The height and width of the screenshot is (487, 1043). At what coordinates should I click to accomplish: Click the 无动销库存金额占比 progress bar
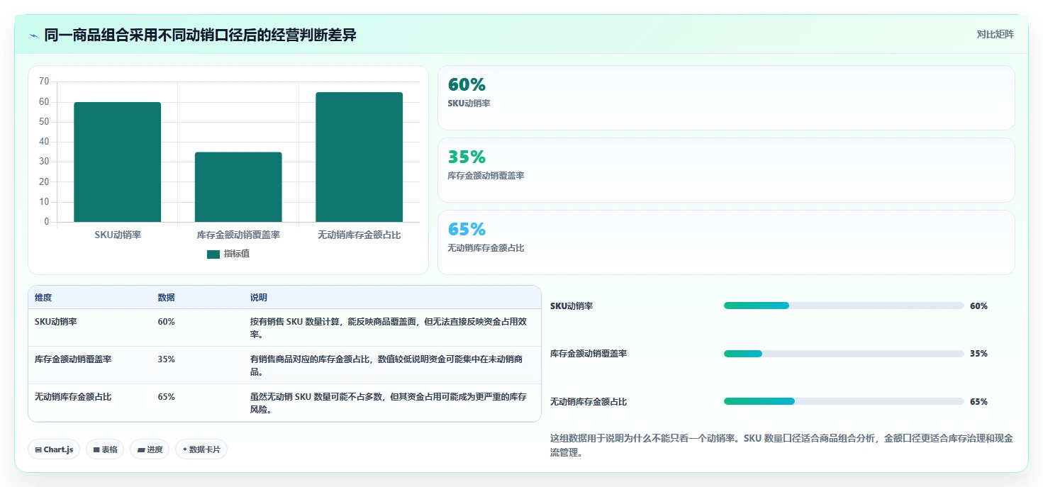click(844, 401)
